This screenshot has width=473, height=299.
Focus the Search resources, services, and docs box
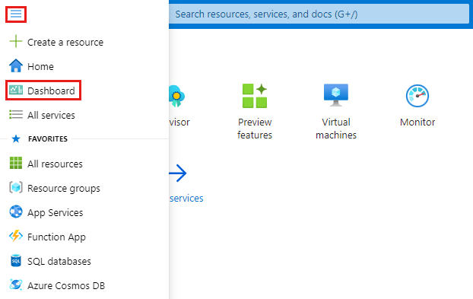coord(319,14)
